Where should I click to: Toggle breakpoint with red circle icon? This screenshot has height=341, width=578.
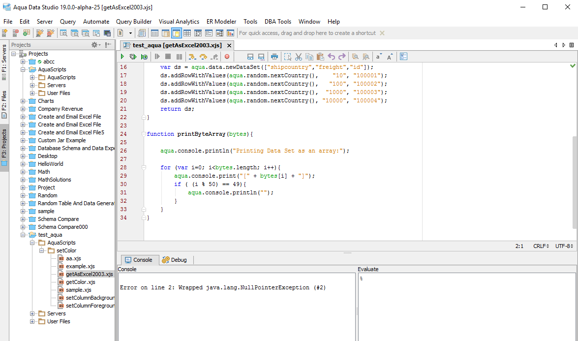[227, 57]
